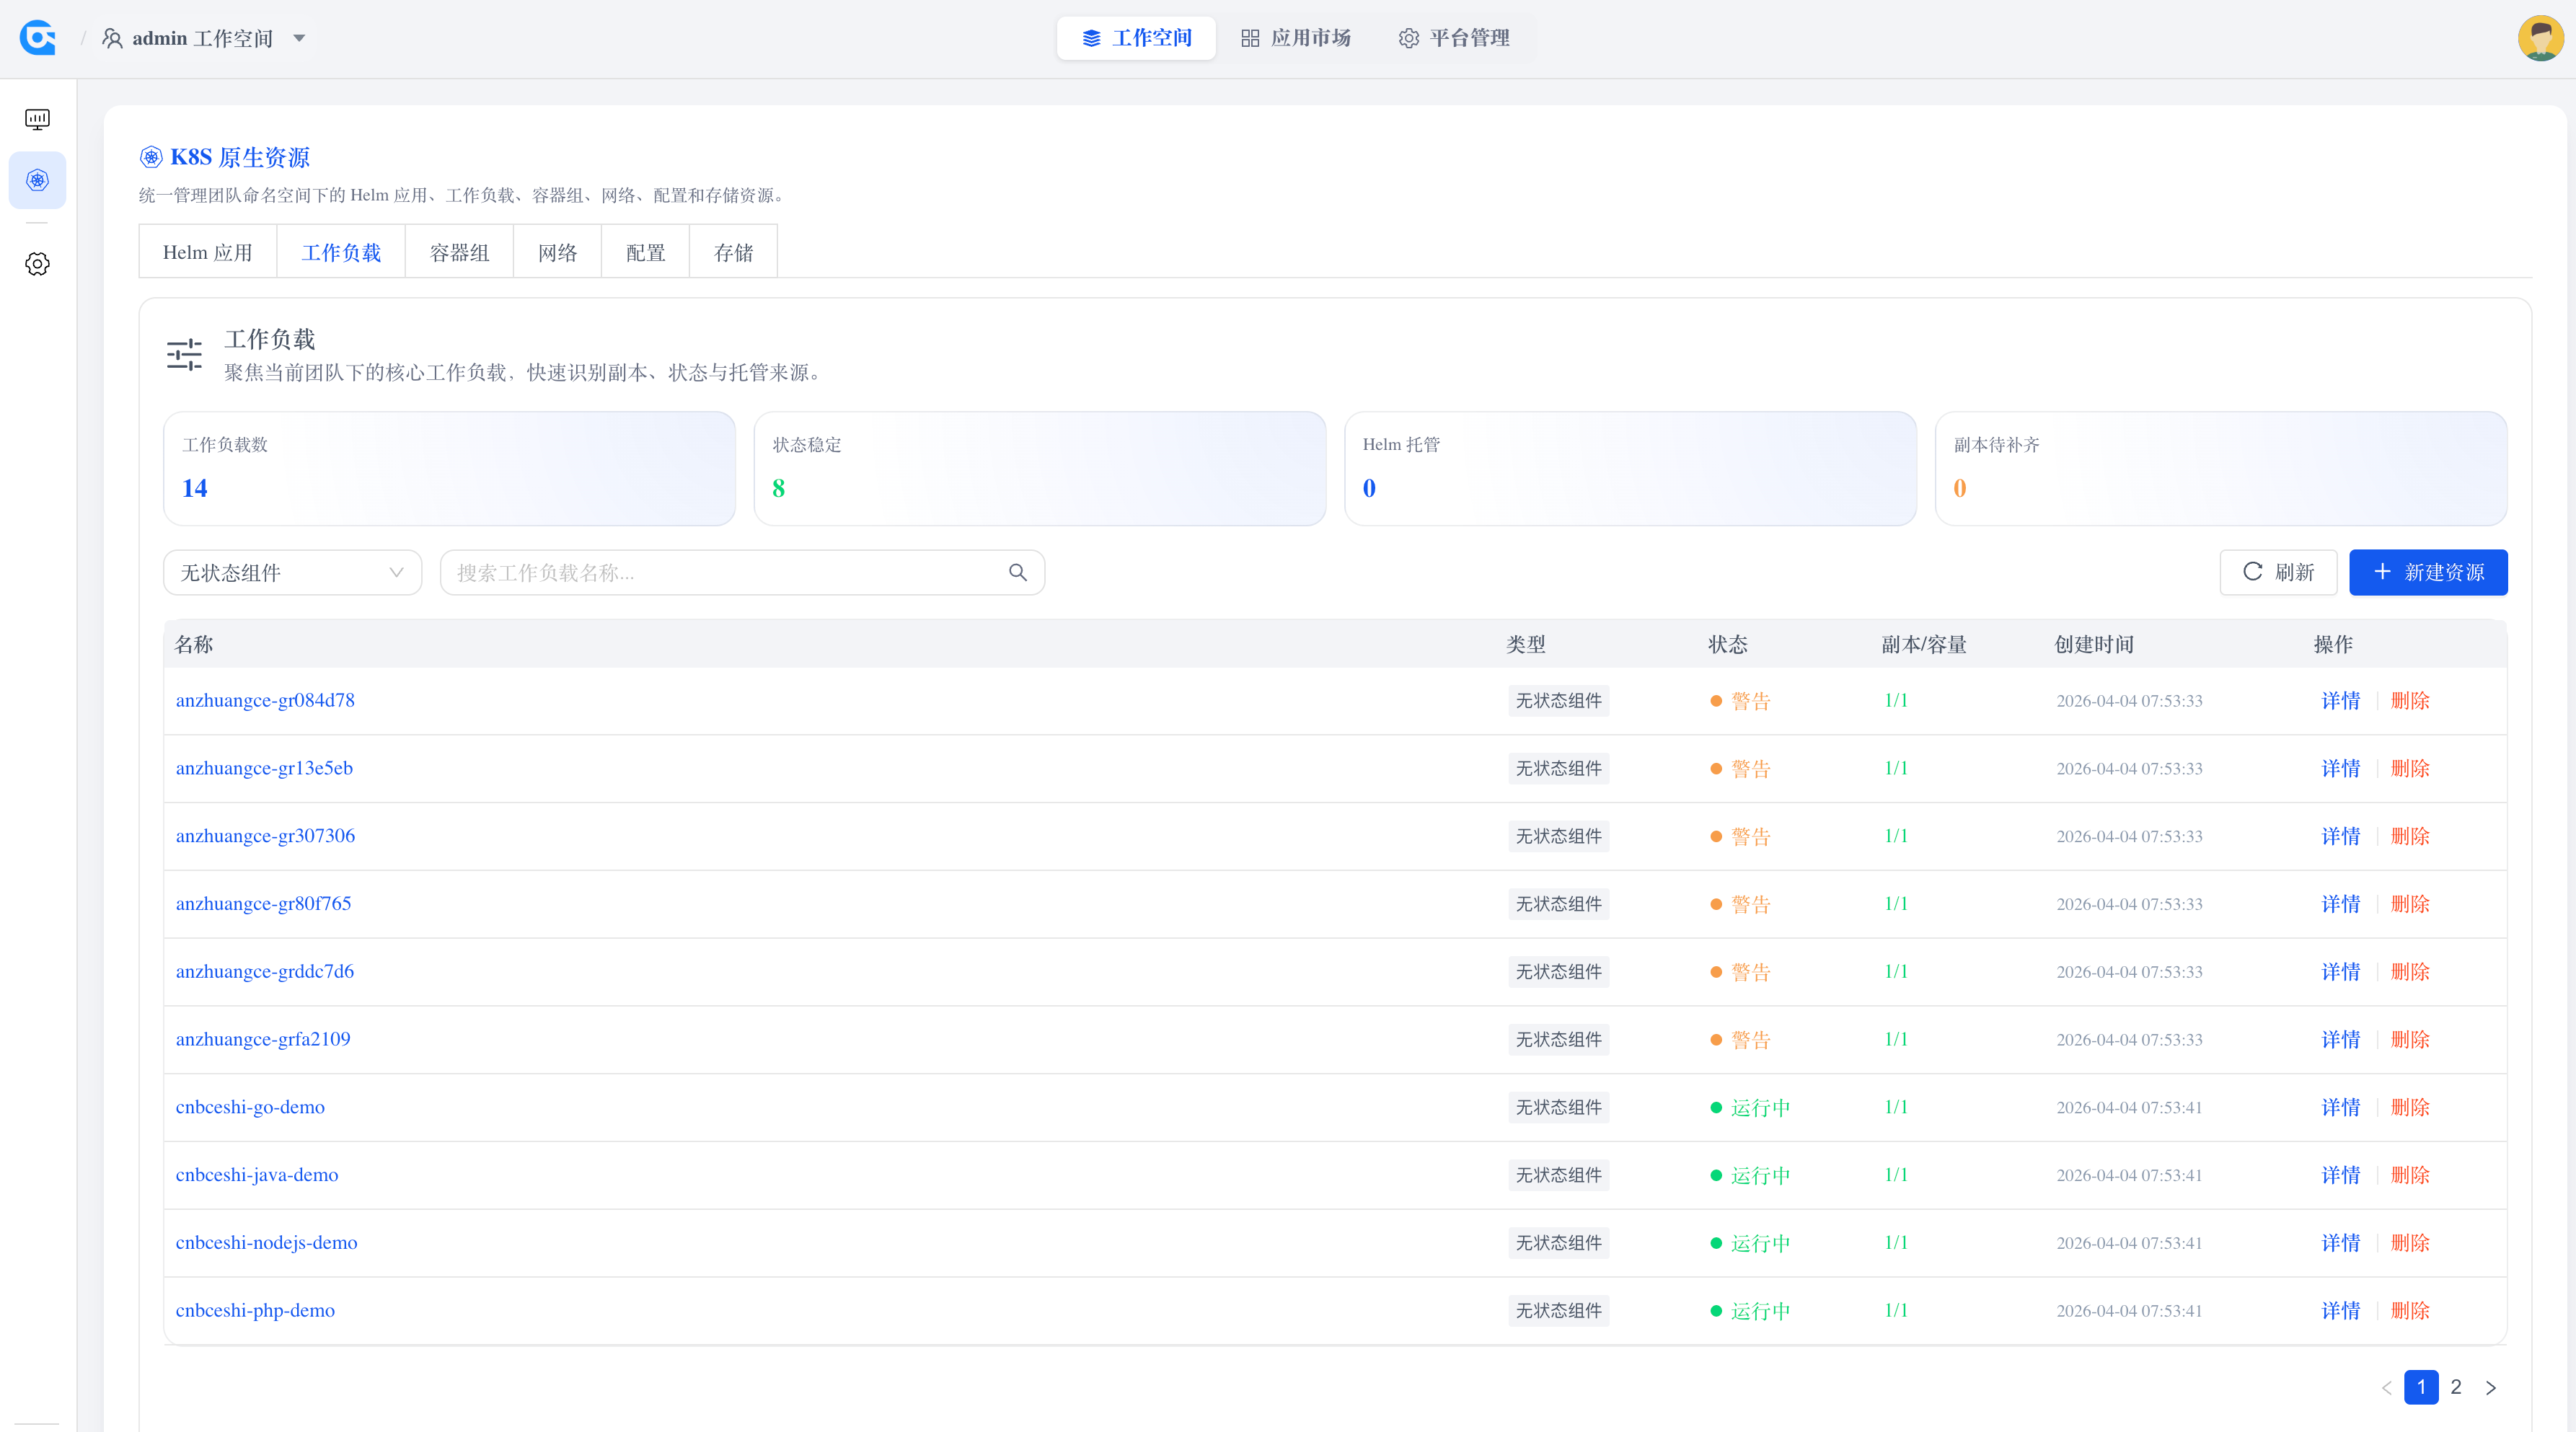Open the dashboard monitor icon in sidebar
Viewport: 2576px width, 1432px height.
(37, 118)
